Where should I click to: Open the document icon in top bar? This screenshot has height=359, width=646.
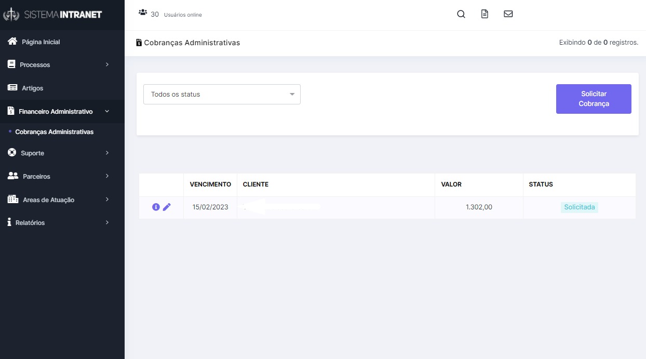[x=484, y=15]
